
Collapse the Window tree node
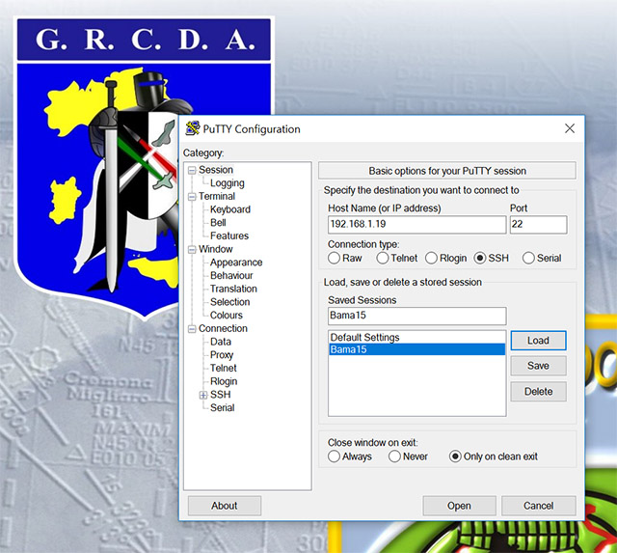pos(192,249)
